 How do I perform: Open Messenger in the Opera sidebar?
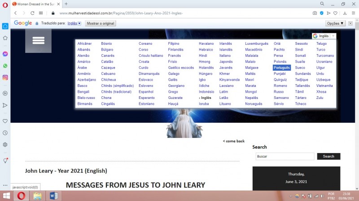pos(5,53)
